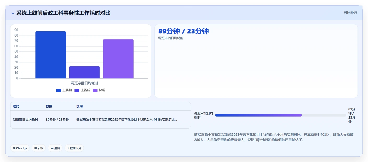This screenshot has height=162, width=368.
Task: Click the 降幅 purple legend swatch
Action: point(95,90)
